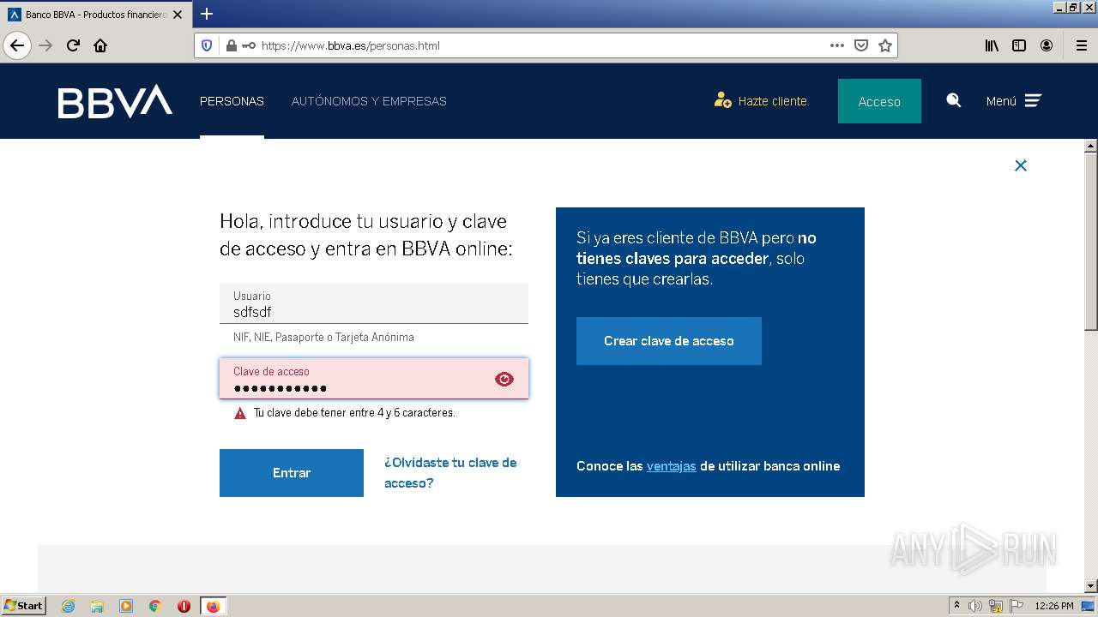Close the login panel with the X

[x=1021, y=165]
